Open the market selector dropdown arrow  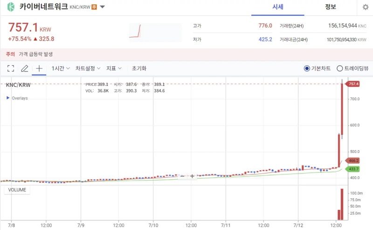[103, 7]
